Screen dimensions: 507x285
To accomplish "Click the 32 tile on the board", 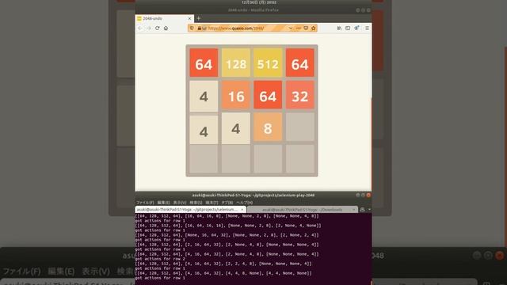I will (x=299, y=95).
